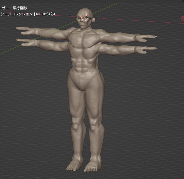Click the red negative X axis gizmo ball
The width and height of the screenshot is (184, 179).
tap(183, 19)
